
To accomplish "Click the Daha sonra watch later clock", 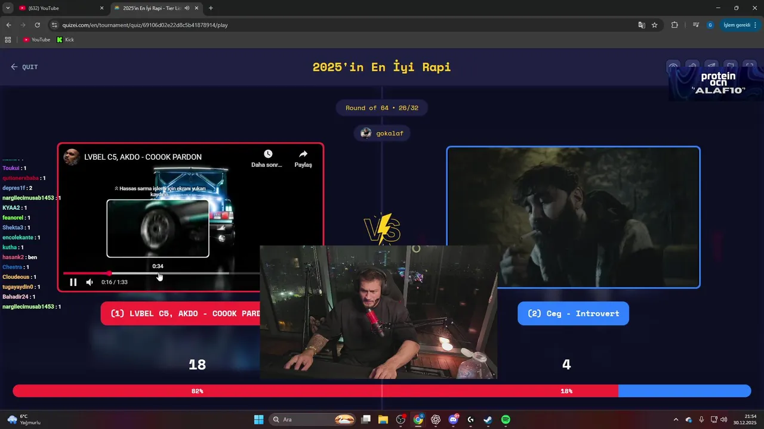I will [x=268, y=154].
